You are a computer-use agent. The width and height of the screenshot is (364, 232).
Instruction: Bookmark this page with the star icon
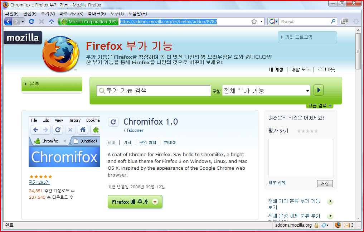254,21
